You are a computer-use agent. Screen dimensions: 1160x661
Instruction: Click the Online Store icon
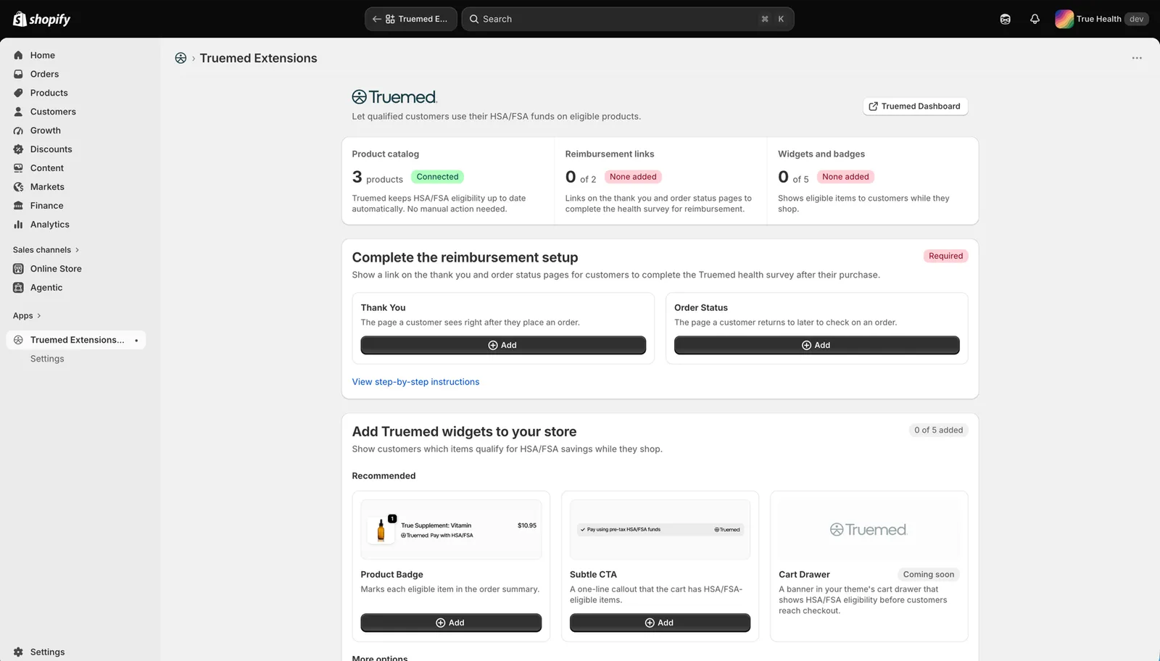point(18,269)
